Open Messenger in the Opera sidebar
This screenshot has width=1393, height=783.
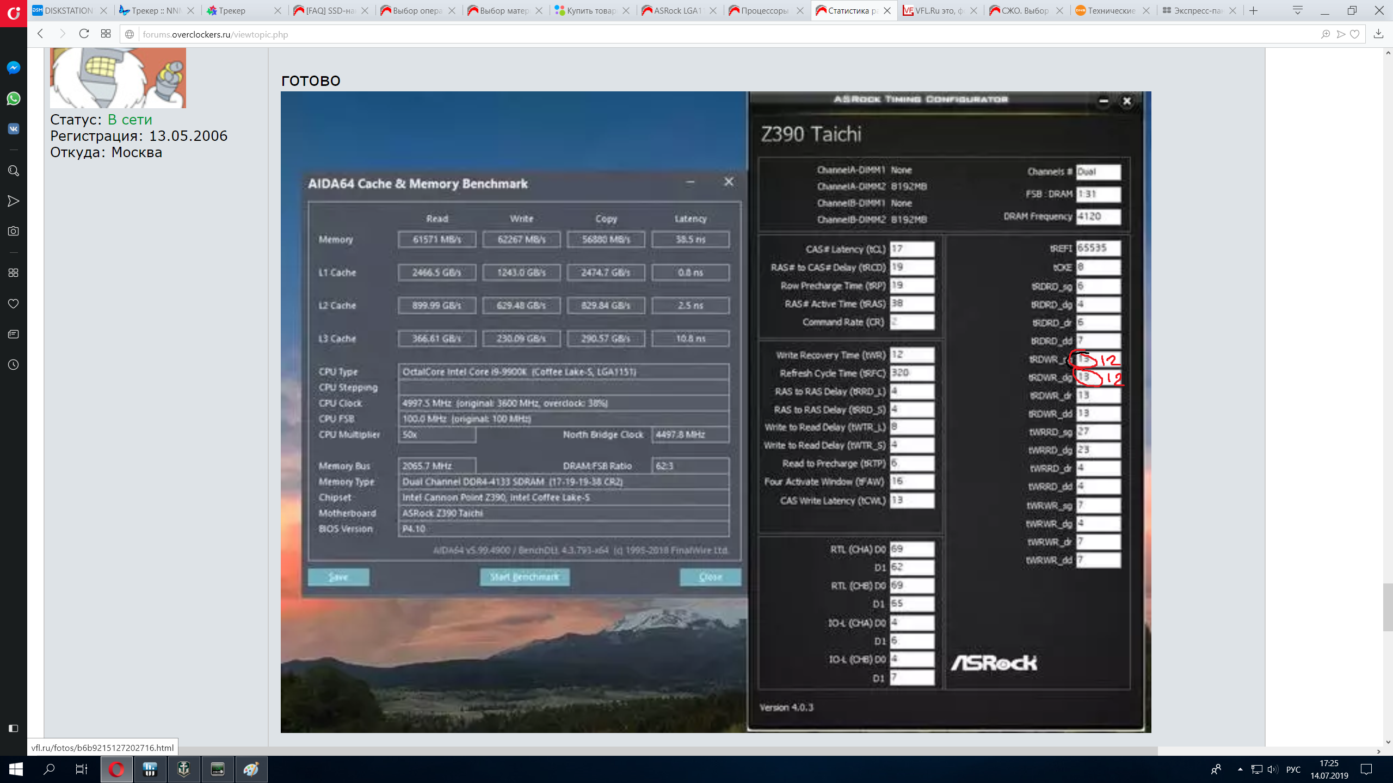[14, 67]
